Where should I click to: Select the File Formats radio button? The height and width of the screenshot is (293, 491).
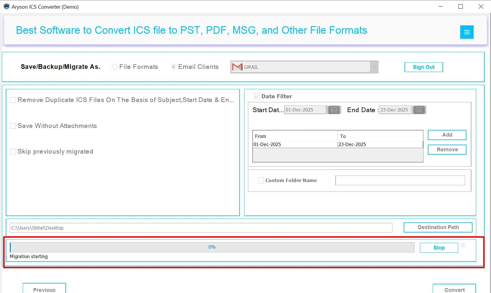[x=114, y=67]
